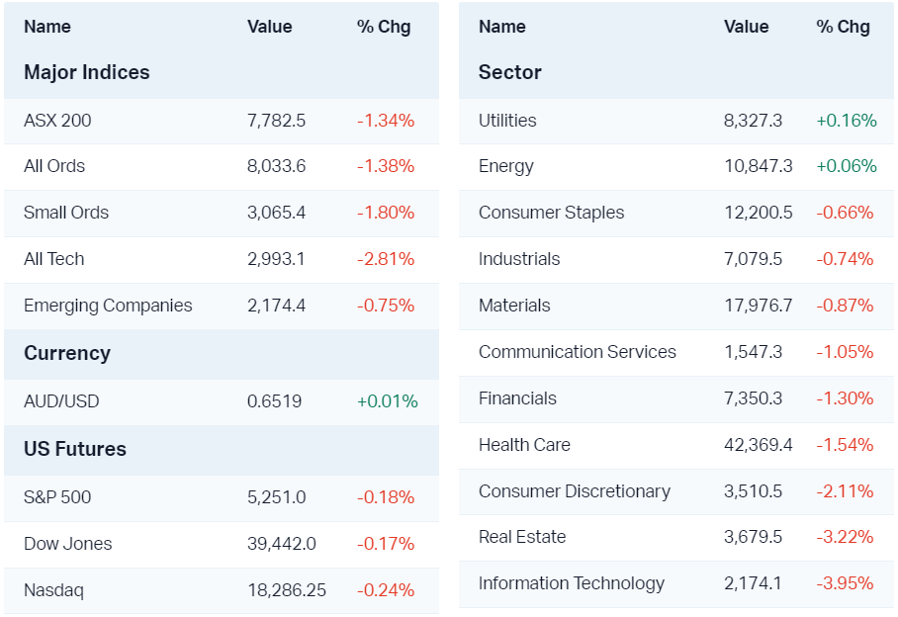This screenshot has width=898, height=617.
Task: Click the Materials sector row
Action: click(514, 306)
